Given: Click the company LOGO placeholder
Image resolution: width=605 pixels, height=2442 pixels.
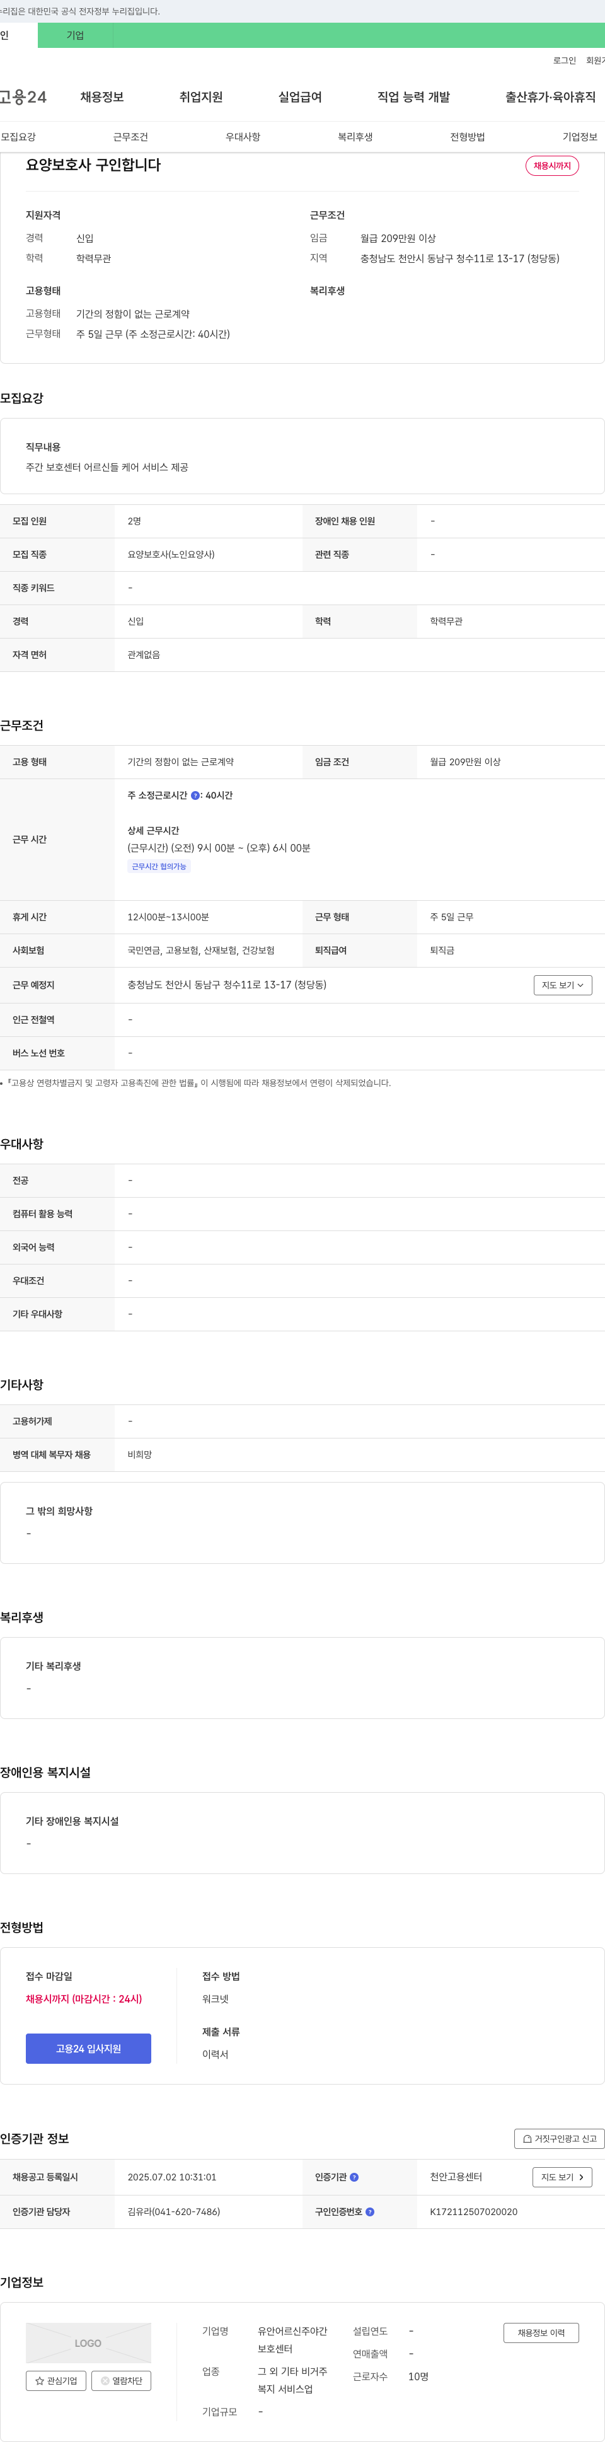Looking at the screenshot, I should click(88, 2342).
